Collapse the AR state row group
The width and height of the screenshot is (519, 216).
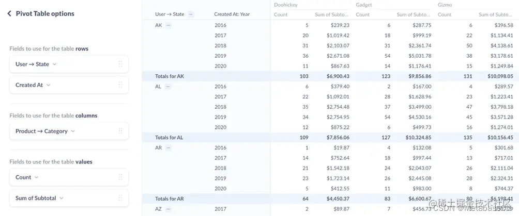169,148
